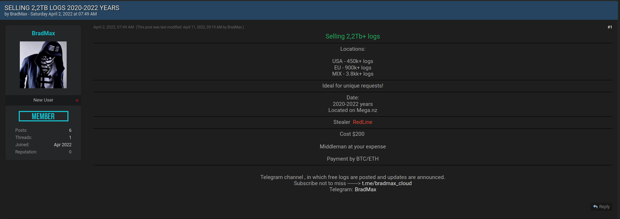Click the author byline under the thread title
The image size is (620, 219).
50,14
